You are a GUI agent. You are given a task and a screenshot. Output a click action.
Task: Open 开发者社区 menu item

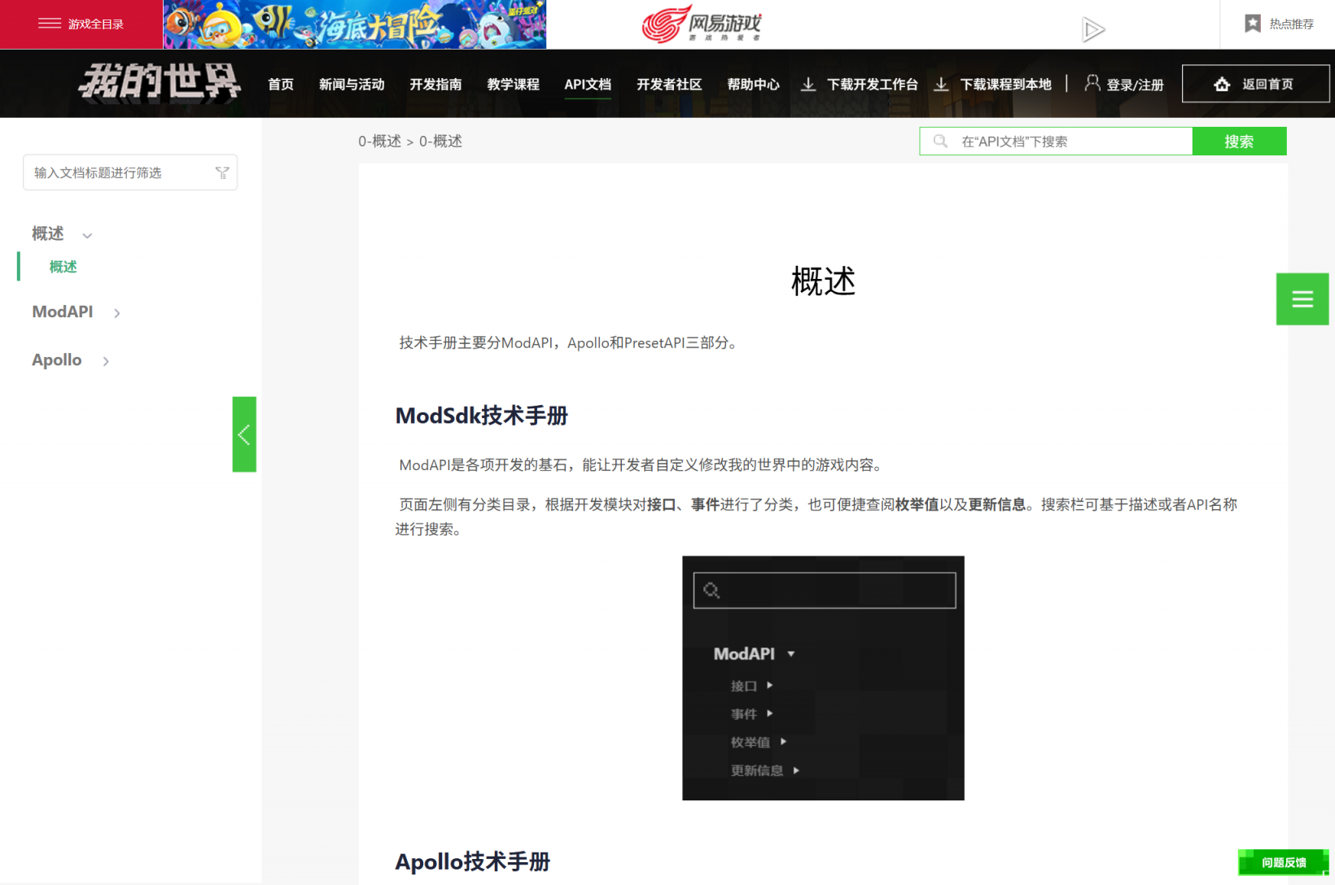[669, 84]
